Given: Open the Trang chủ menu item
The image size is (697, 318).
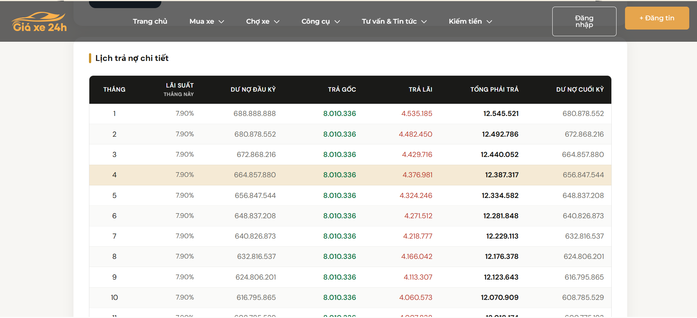Looking at the screenshot, I should pyautogui.click(x=150, y=21).
